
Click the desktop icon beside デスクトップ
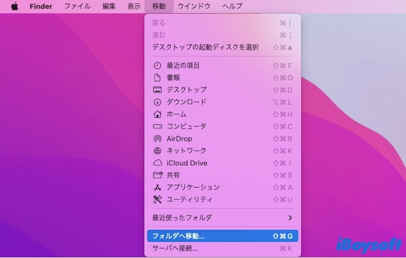pyautogui.click(x=157, y=90)
